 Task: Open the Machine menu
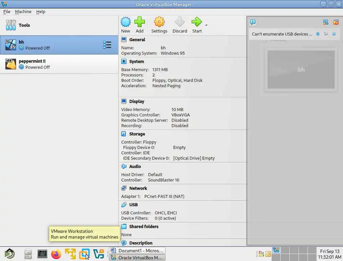tap(23, 12)
